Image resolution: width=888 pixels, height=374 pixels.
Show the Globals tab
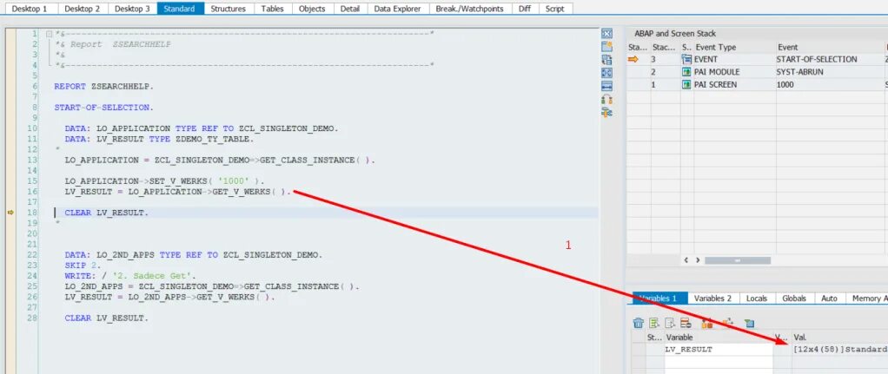tap(794, 299)
